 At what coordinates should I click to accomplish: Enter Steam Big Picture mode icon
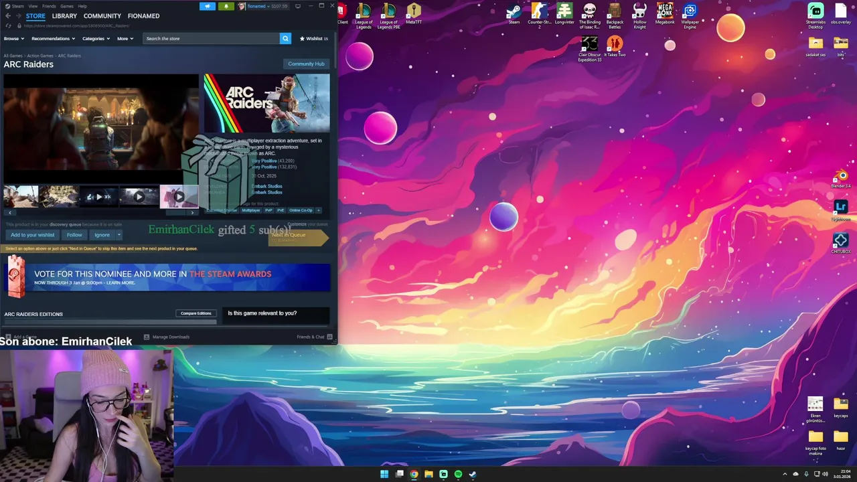tap(298, 6)
